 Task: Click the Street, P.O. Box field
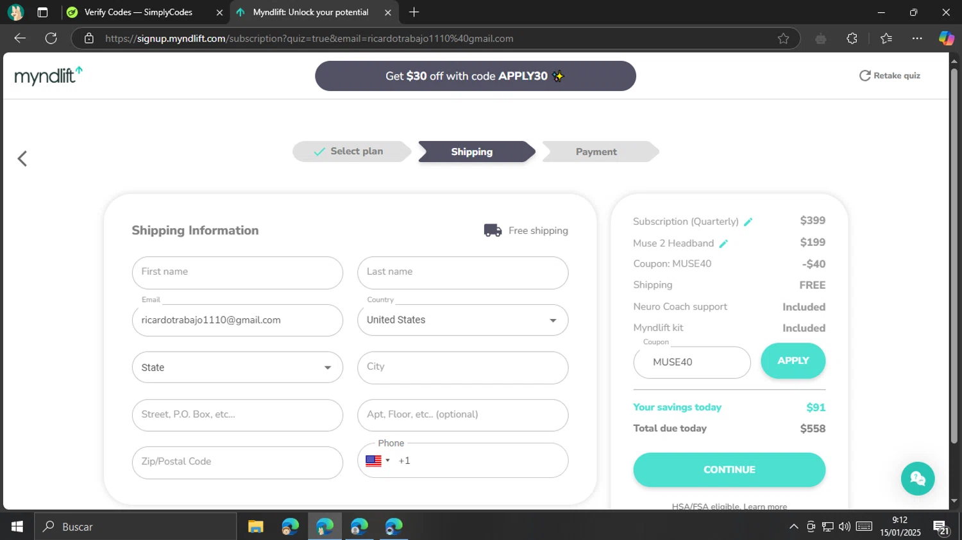[237, 415]
